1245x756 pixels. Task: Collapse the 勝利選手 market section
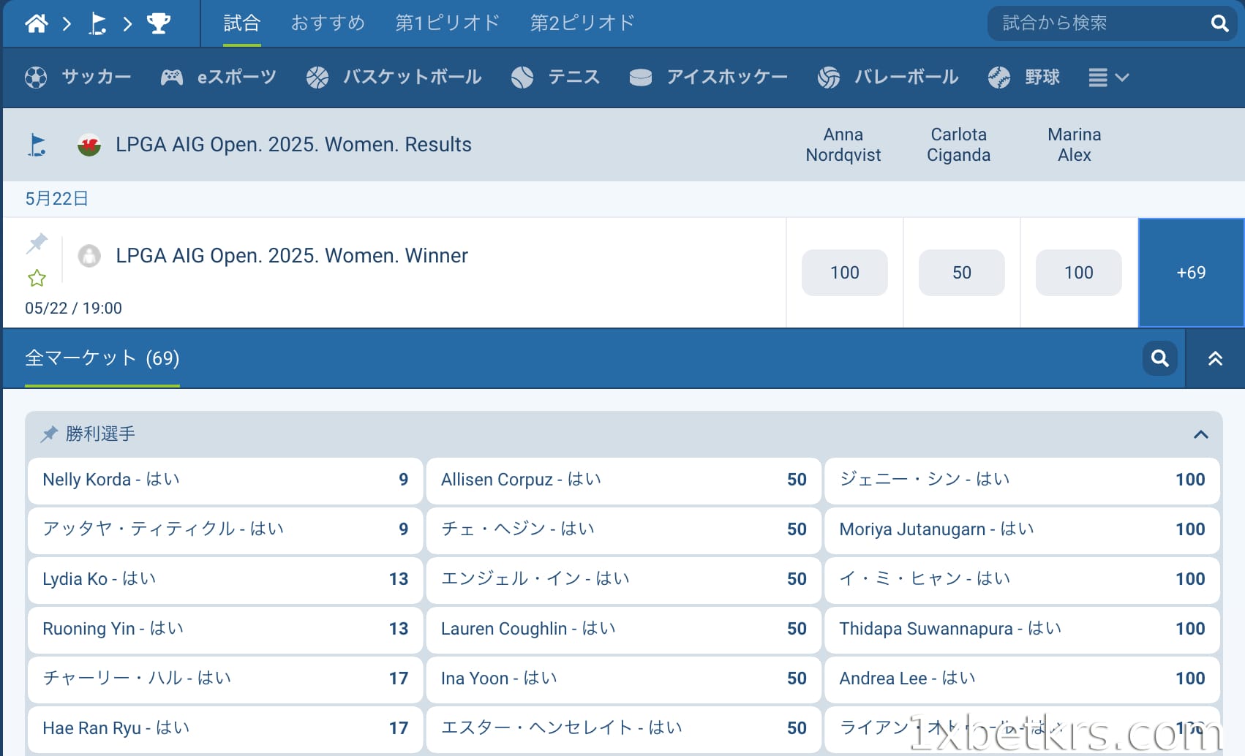1200,434
